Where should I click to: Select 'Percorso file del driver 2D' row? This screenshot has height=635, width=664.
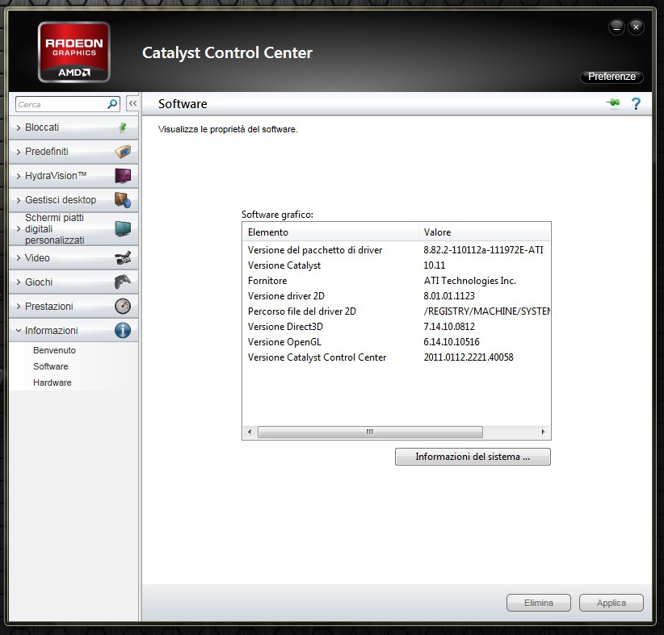[x=397, y=311]
